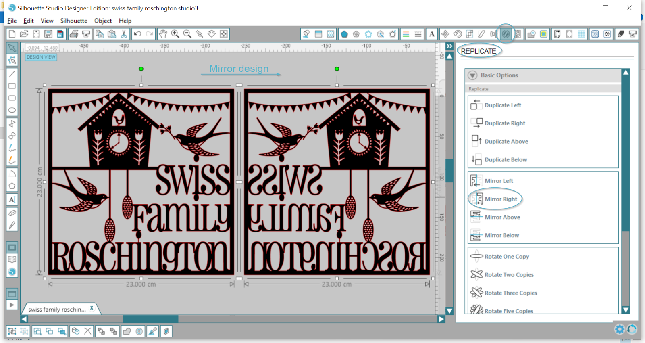Image resolution: width=645 pixels, height=343 pixels.
Task: Close the swiss family roschin... tab
Action: pyautogui.click(x=92, y=308)
